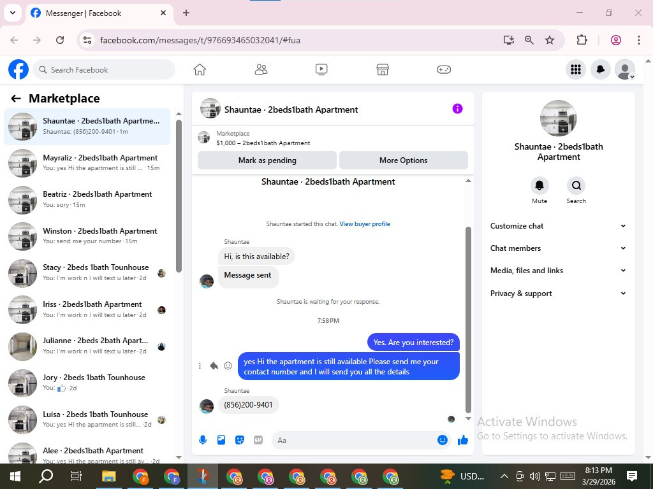Open Chrome three-dot menu
The height and width of the screenshot is (489, 653).
639,40
